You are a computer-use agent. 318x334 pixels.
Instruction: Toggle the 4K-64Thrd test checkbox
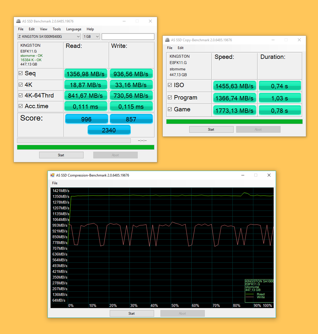(21, 95)
